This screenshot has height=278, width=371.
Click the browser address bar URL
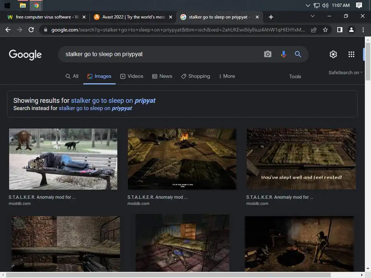(x=178, y=30)
